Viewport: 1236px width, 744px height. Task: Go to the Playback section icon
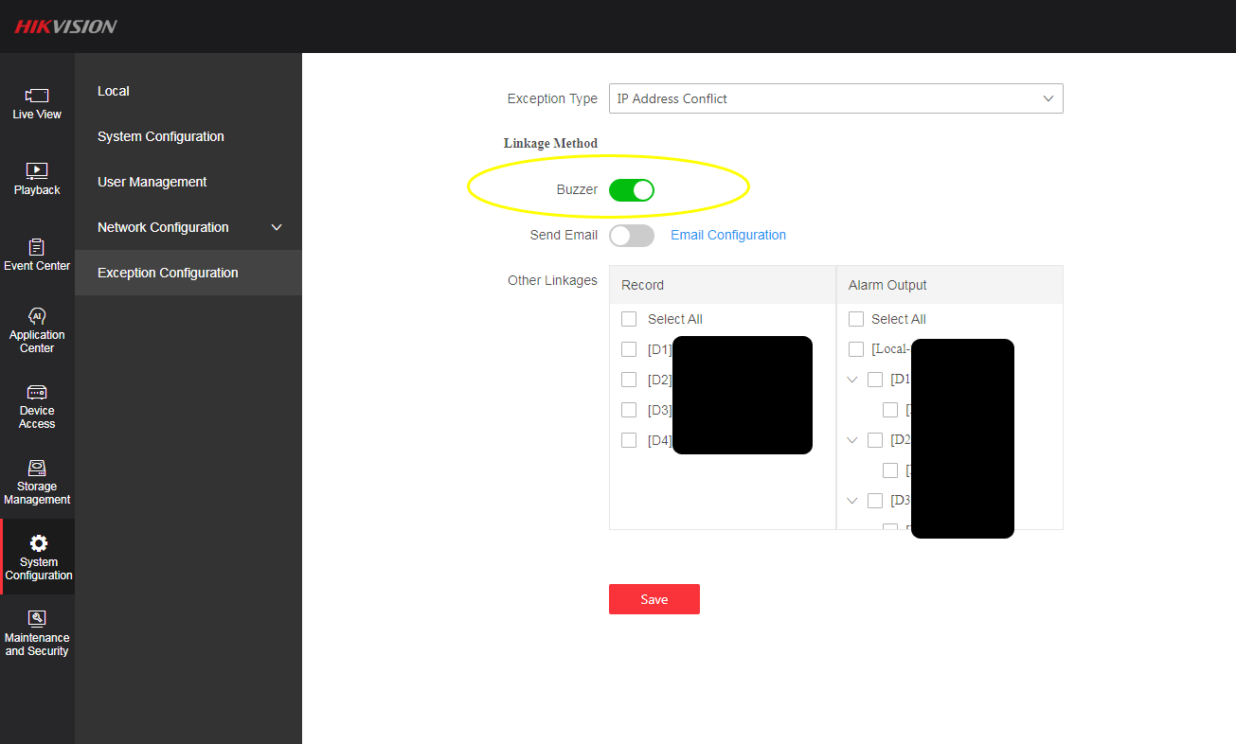37,171
